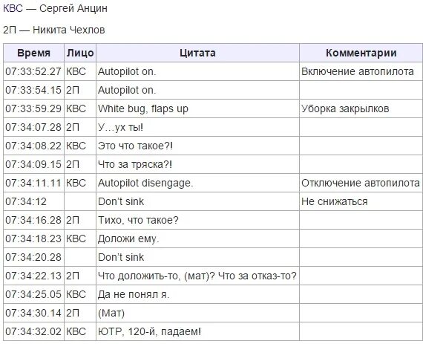Click the 'ЮТР, 120-й, падаем!' quote
The image size is (423, 344).
149,331
